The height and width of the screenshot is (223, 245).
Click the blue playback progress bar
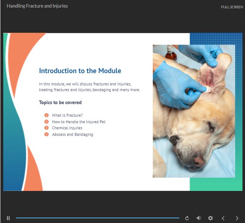(x=98, y=218)
